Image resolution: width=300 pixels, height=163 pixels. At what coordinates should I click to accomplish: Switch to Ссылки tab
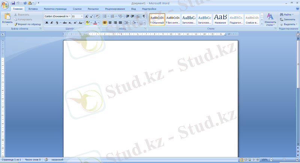coord(77,9)
